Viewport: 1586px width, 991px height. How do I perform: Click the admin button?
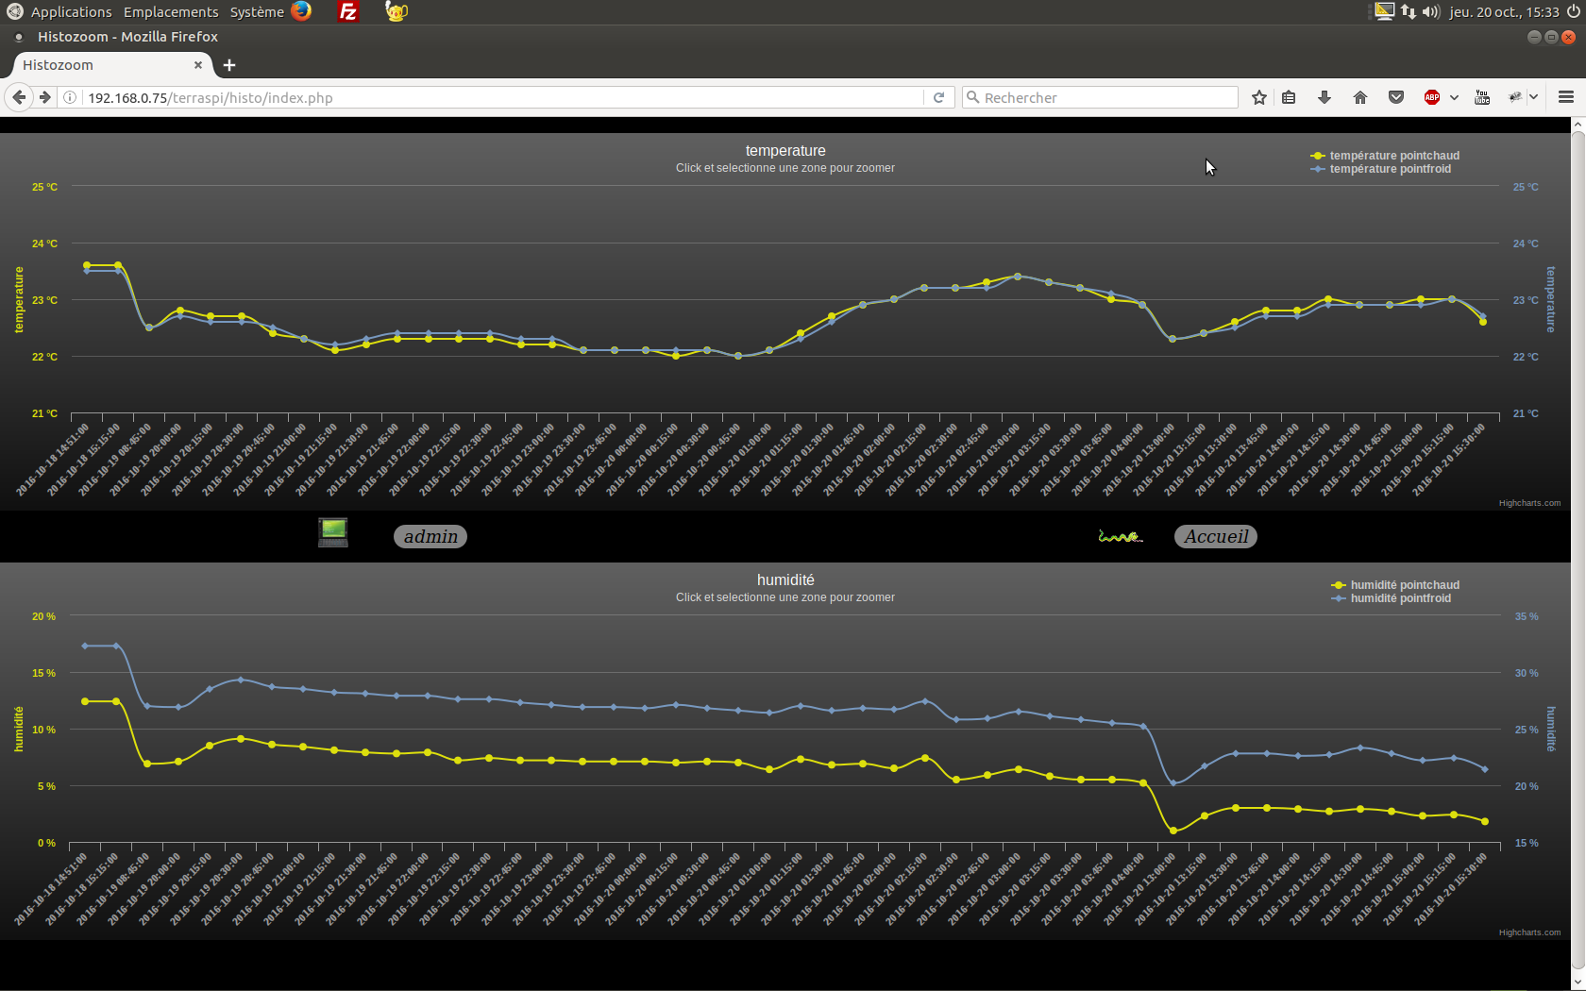(430, 537)
